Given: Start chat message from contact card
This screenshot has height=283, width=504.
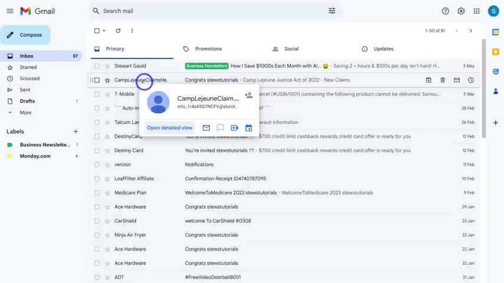Looking at the screenshot, I should coord(220,128).
